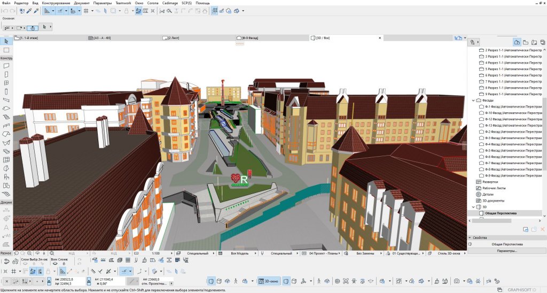Switch to the [1. 1-й этаж] tab
Image resolution: width=547 pixels, height=293 pixels.
point(29,38)
